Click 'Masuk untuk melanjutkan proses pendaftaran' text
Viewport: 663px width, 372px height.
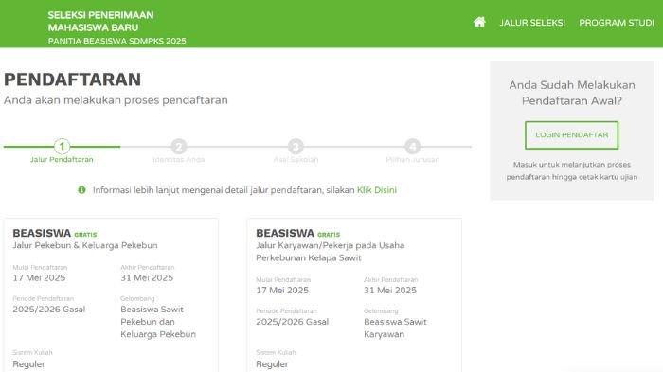(x=572, y=170)
